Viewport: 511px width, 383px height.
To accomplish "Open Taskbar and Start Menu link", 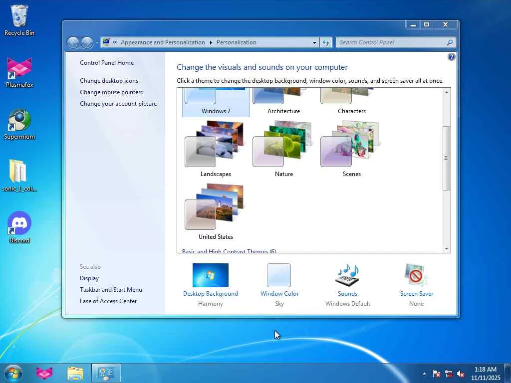I will click(x=111, y=290).
